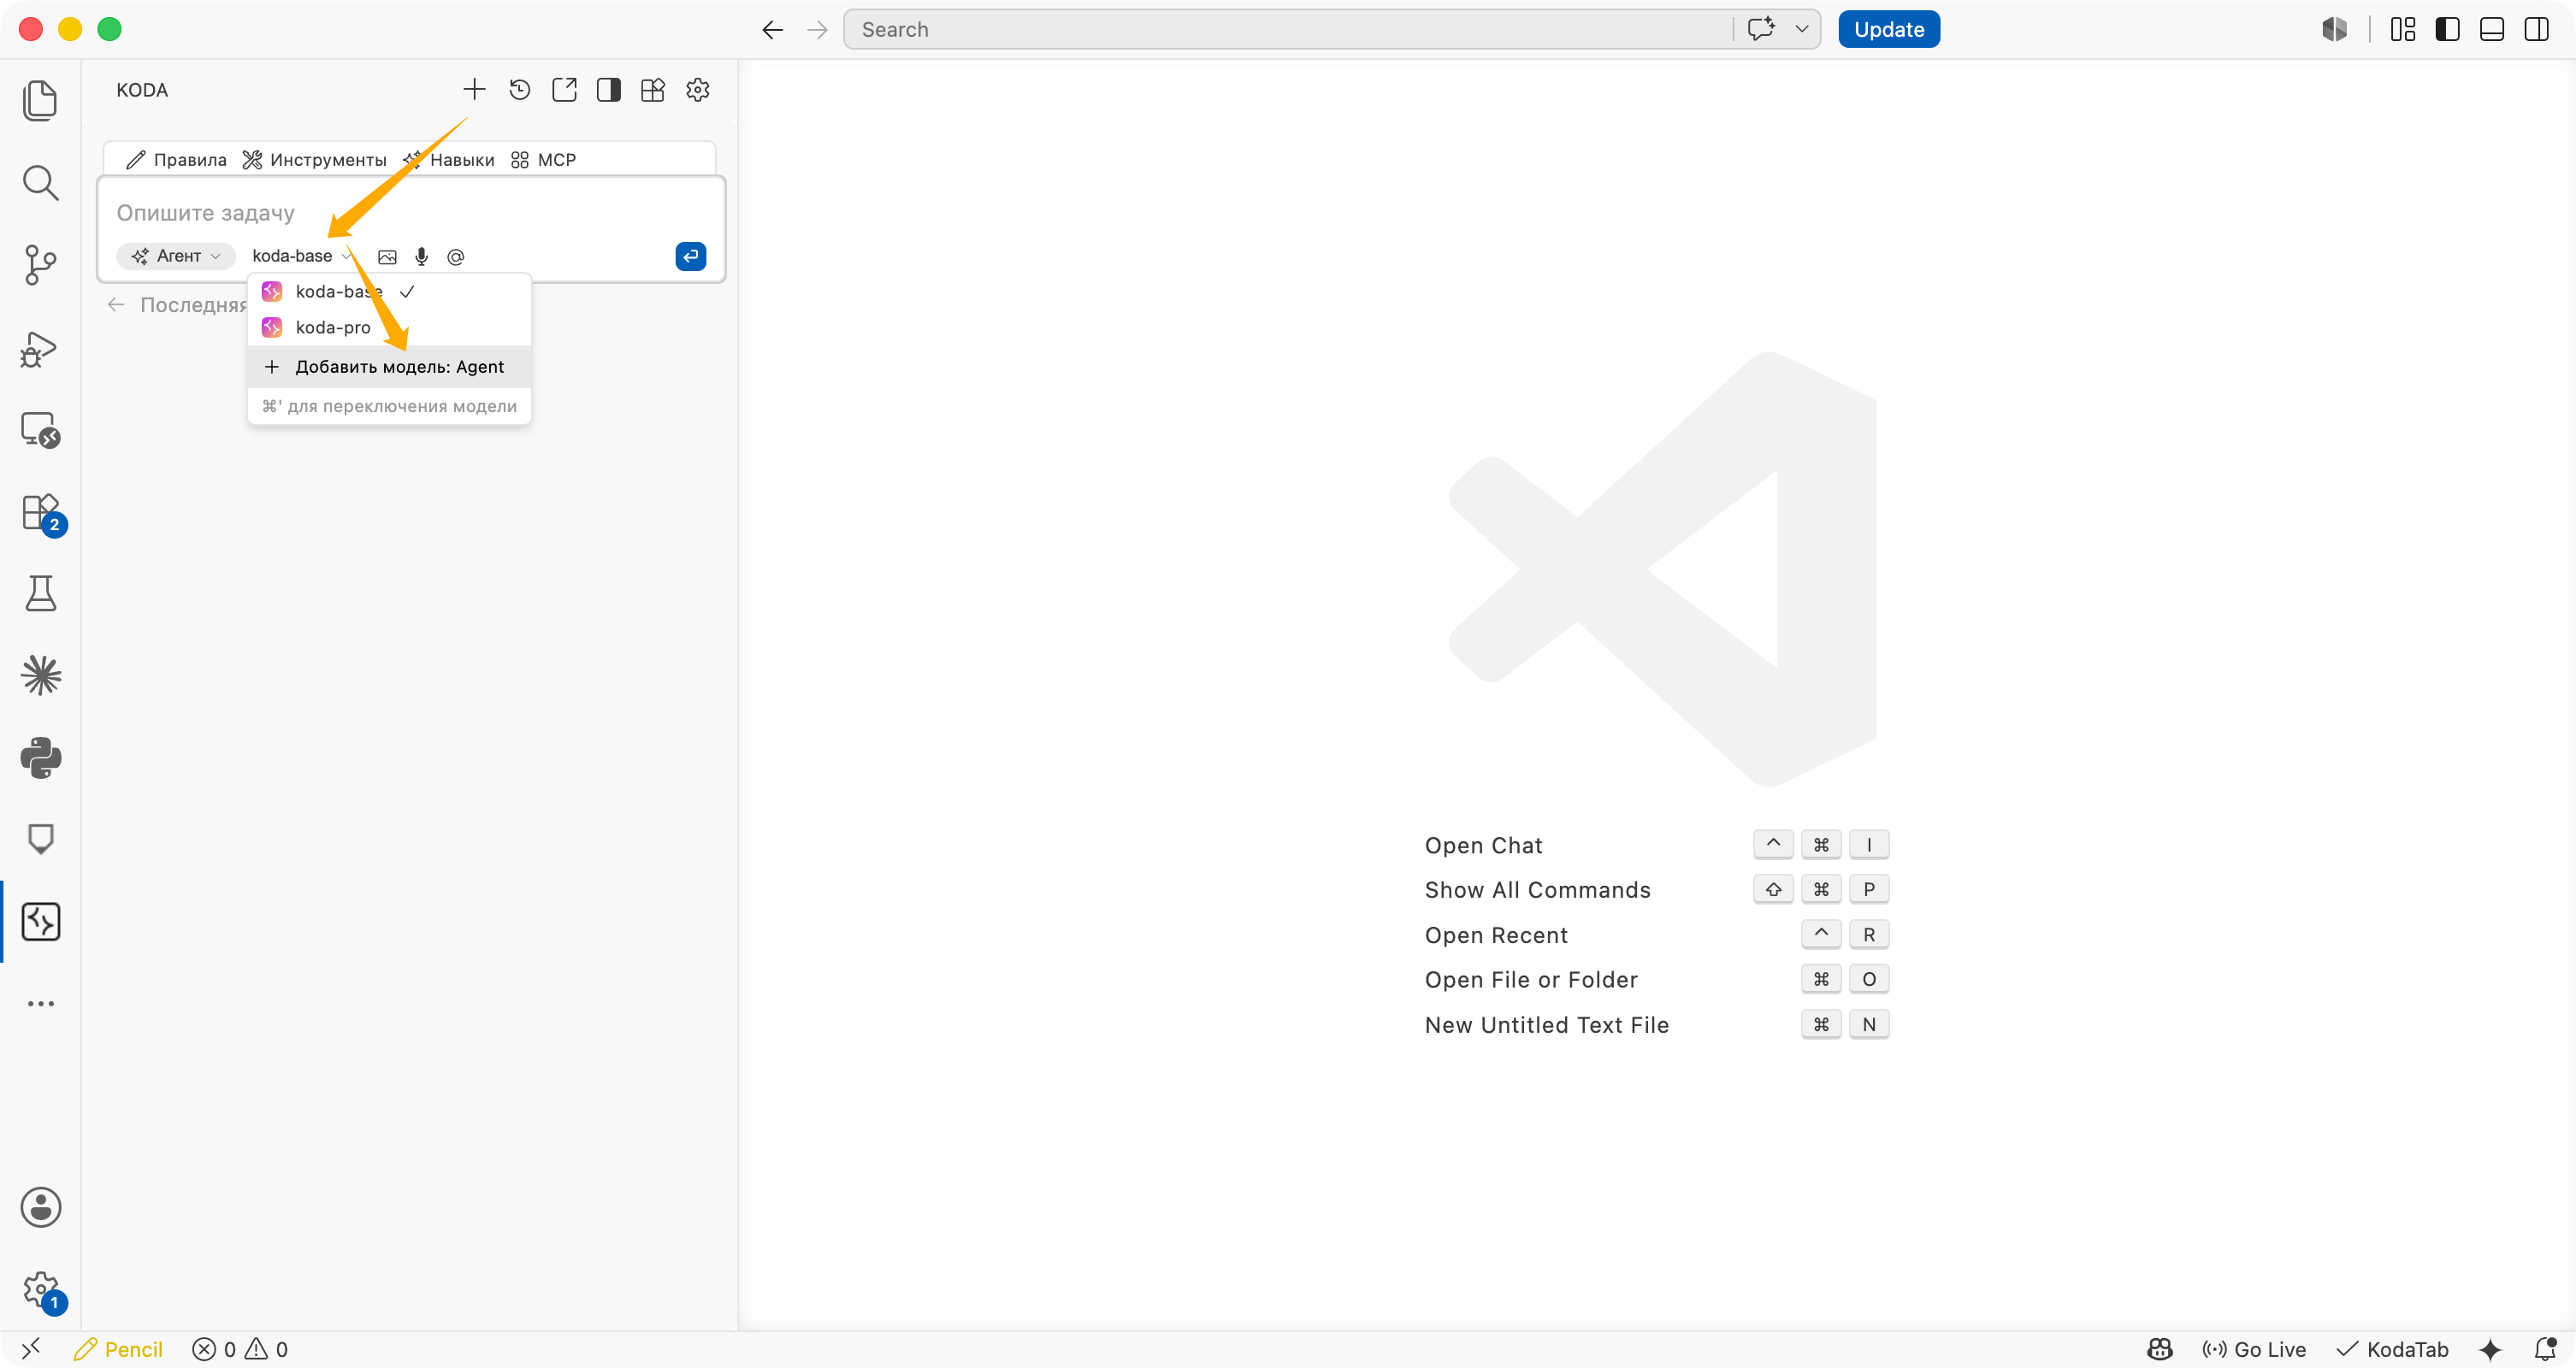Open Remote Explorer view
This screenshot has width=2576, height=1368.
coord(40,430)
